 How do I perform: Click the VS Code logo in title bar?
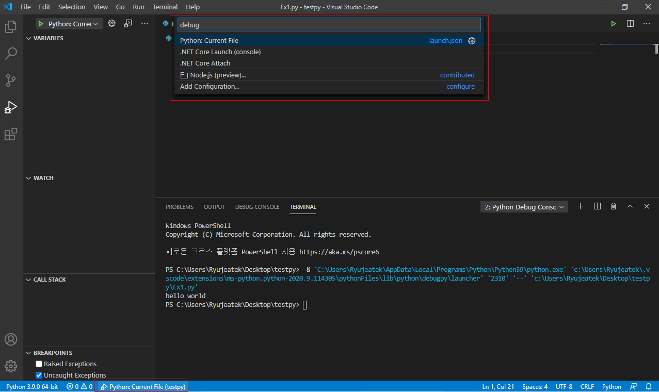pos(8,7)
